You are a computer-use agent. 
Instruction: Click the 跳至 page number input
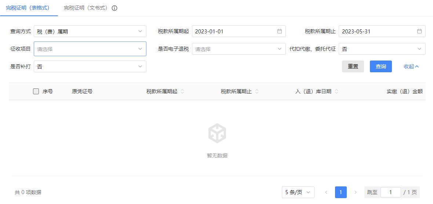pos(390,192)
